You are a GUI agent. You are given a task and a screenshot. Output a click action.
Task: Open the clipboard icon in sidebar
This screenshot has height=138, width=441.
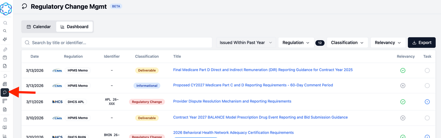point(5,119)
